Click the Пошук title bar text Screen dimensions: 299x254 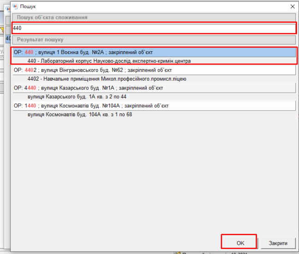[x=28, y=7]
